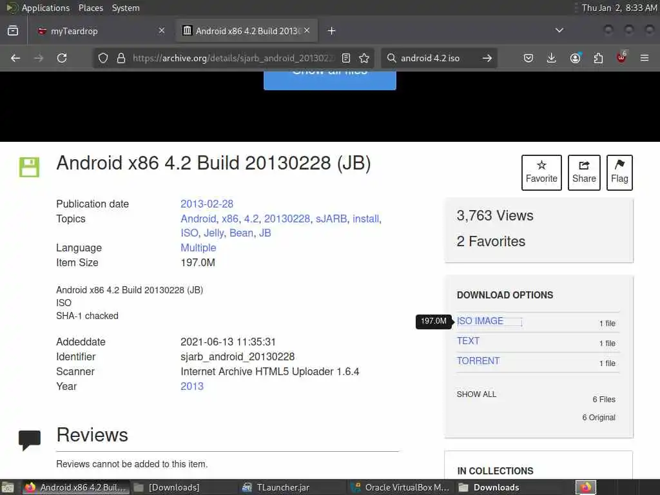Click the show desktop icon in bottom panel
The height and width of the screenshot is (495, 660).
8,487
